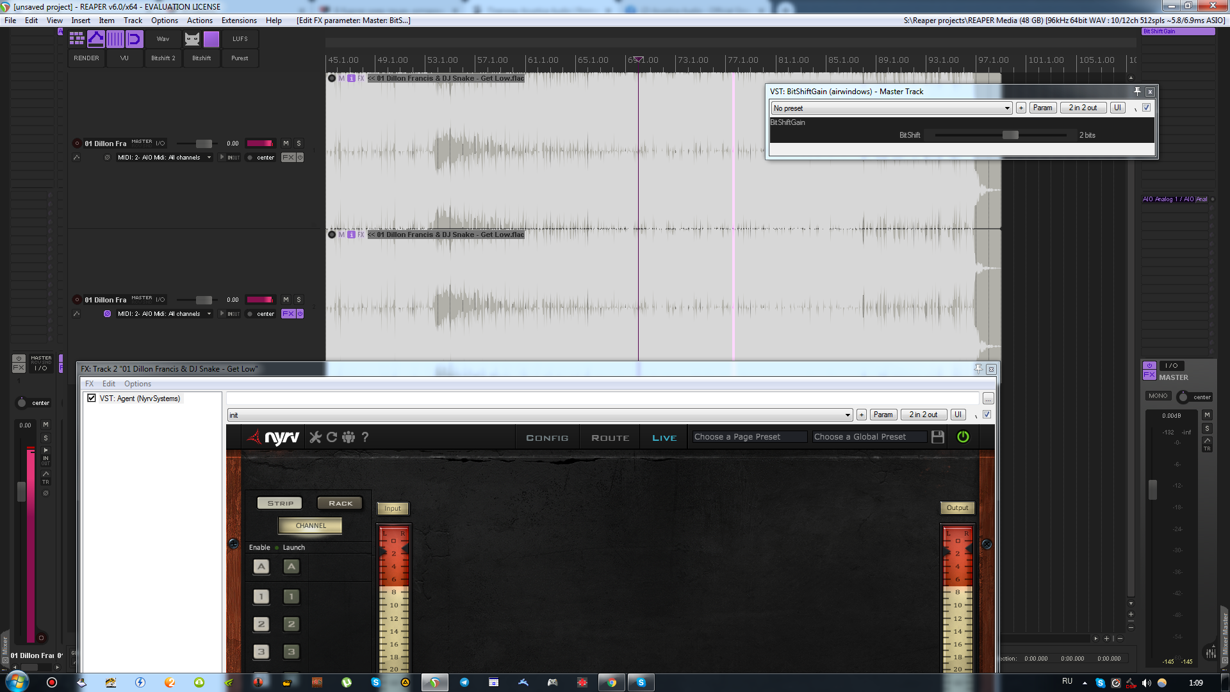Click the Bitshift 2 toolbar button
The height and width of the screenshot is (692, 1230).
(163, 58)
